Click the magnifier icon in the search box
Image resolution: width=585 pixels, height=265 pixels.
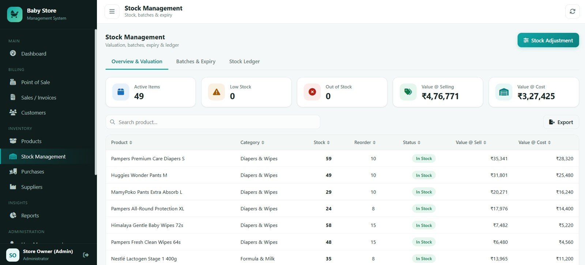tap(113, 122)
